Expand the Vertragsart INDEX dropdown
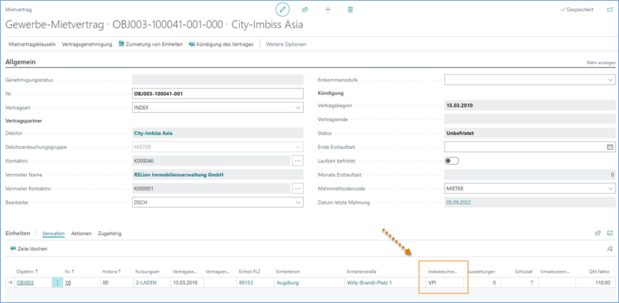The image size is (619, 303). pyautogui.click(x=298, y=107)
